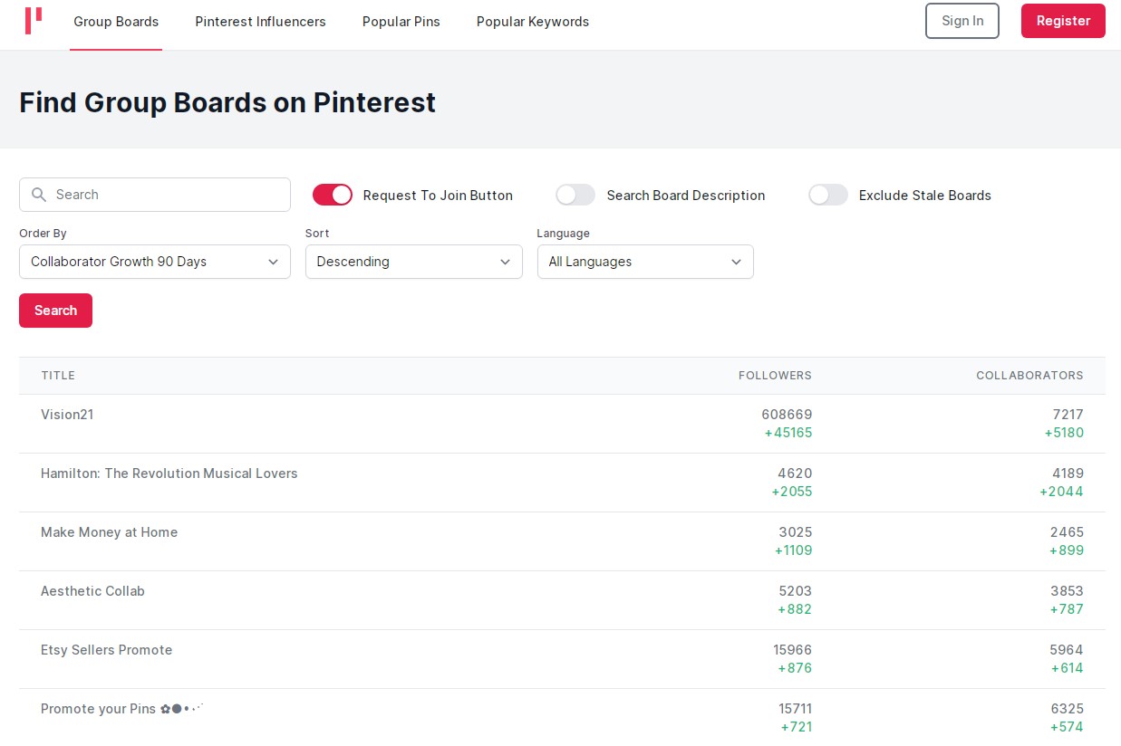Click the red Search button
The width and height of the screenshot is (1121, 746).
tap(55, 311)
